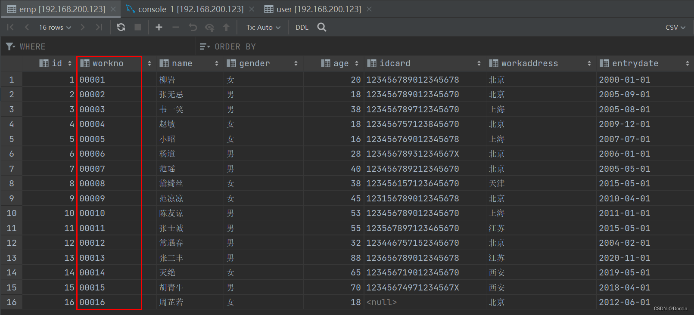Image resolution: width=694 pixels, height=315 pixels.
Task: Switch to the emp table tab
Action: (x=62, y=9)
